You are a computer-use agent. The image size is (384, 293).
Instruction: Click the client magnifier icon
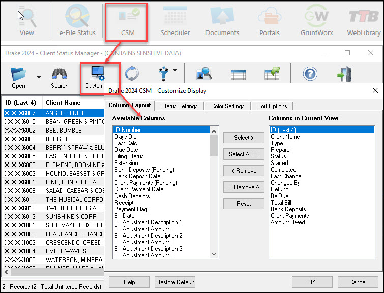pyautogui.click(x=204, y=74)
